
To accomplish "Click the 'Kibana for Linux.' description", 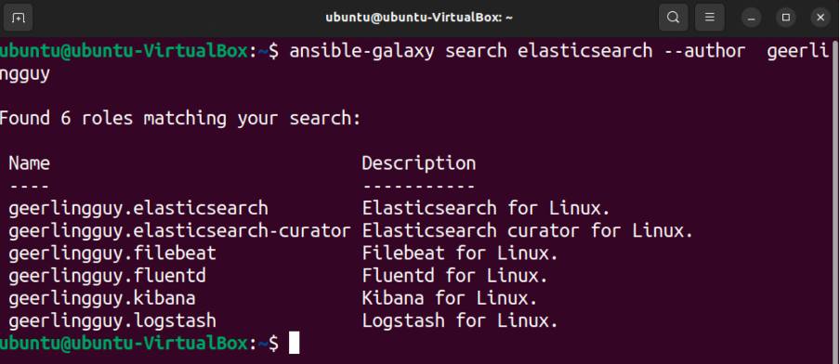I will [x=450, y=299].
